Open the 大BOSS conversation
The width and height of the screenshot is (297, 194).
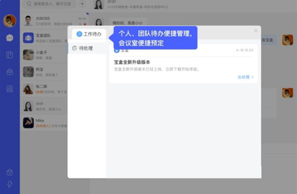[x=54, y=21]
